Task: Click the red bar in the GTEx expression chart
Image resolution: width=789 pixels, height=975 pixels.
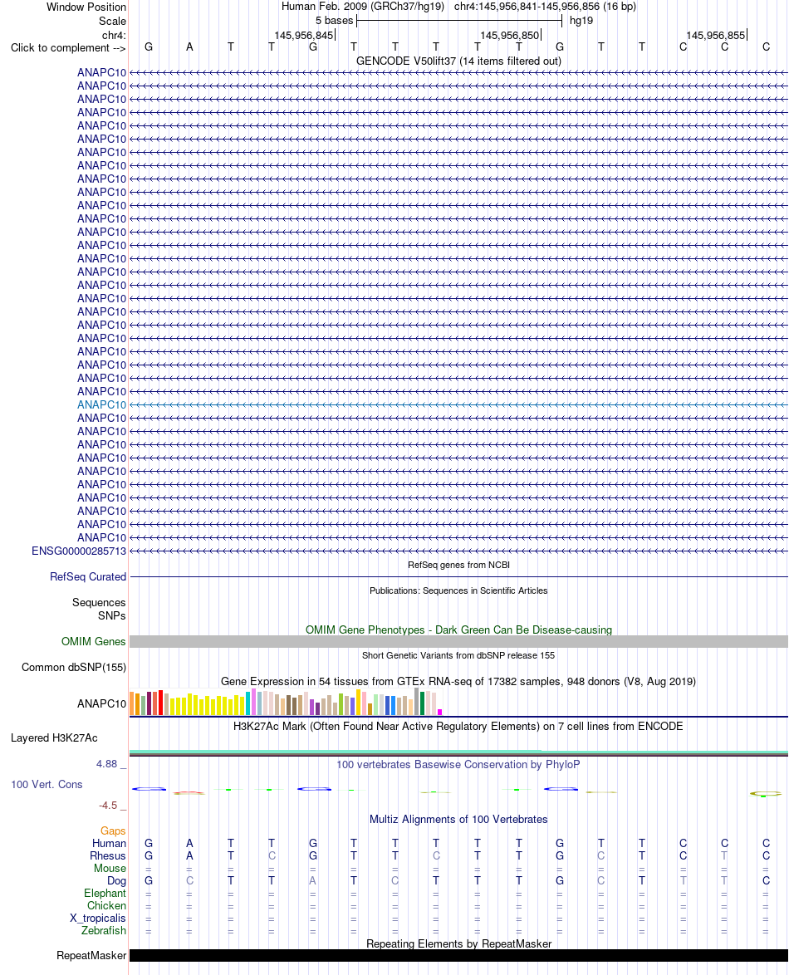Action: (160, 703)
